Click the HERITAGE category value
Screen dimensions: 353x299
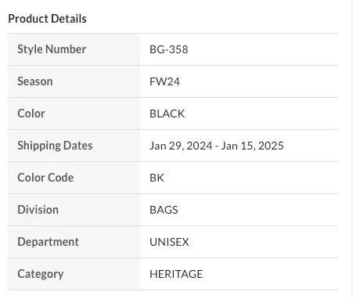click(176, 274)
